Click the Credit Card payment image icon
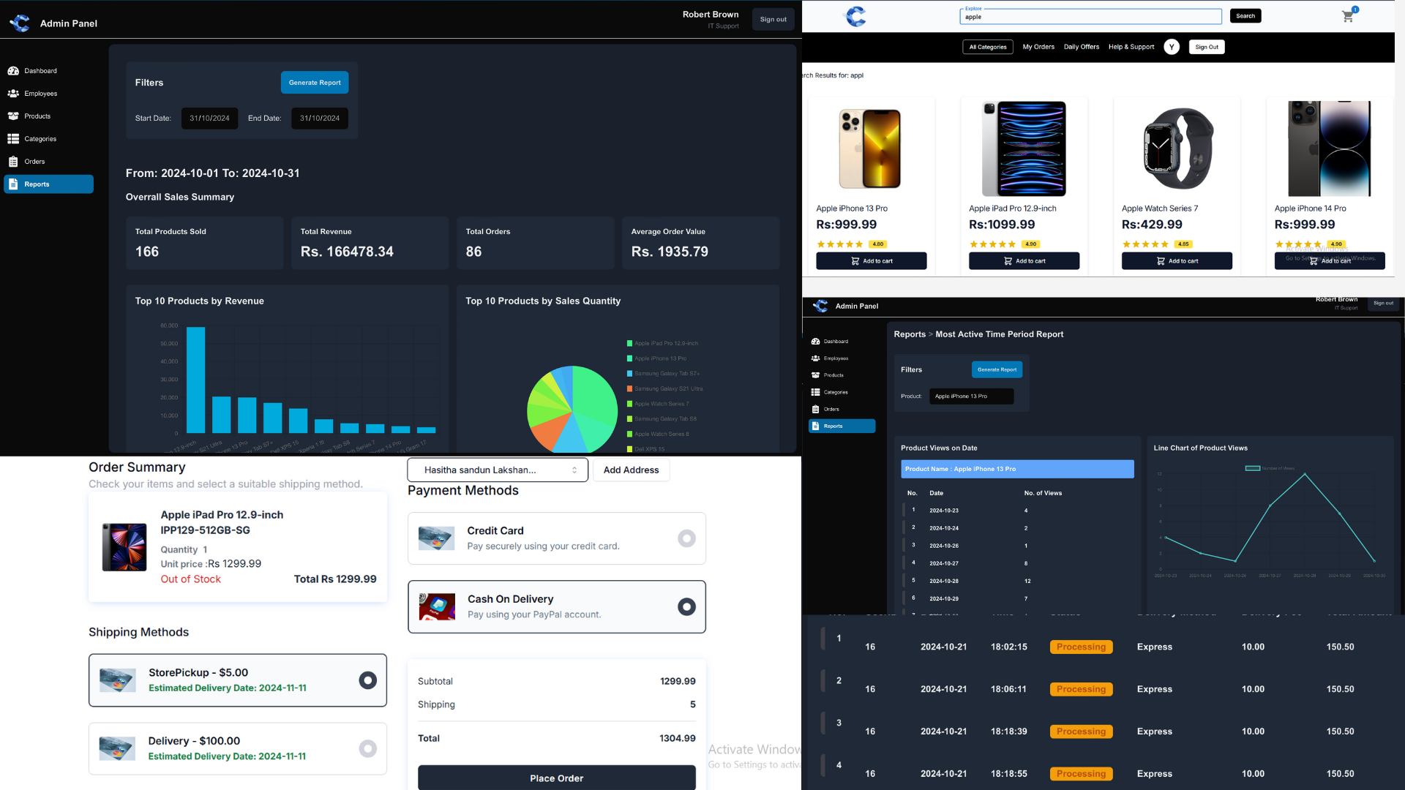 click(436, 538)
